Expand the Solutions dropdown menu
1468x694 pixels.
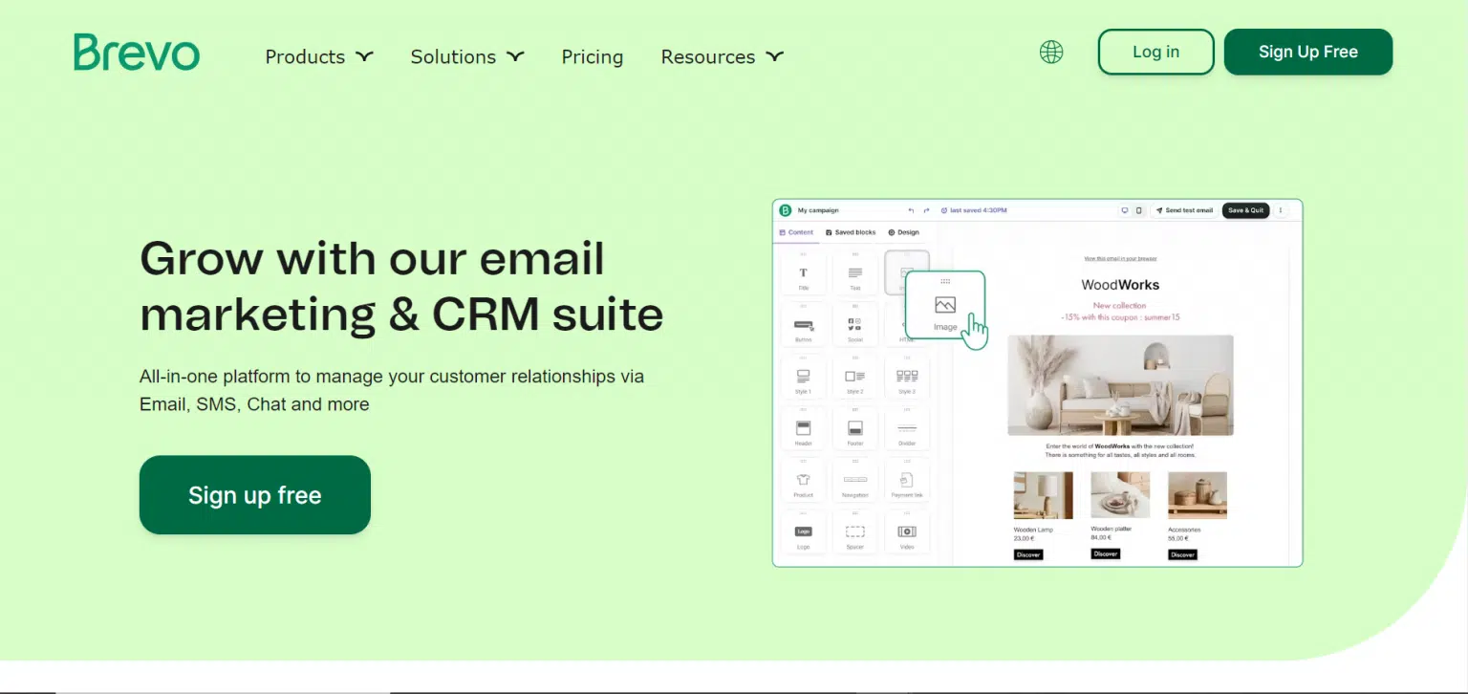pos(466,57)
